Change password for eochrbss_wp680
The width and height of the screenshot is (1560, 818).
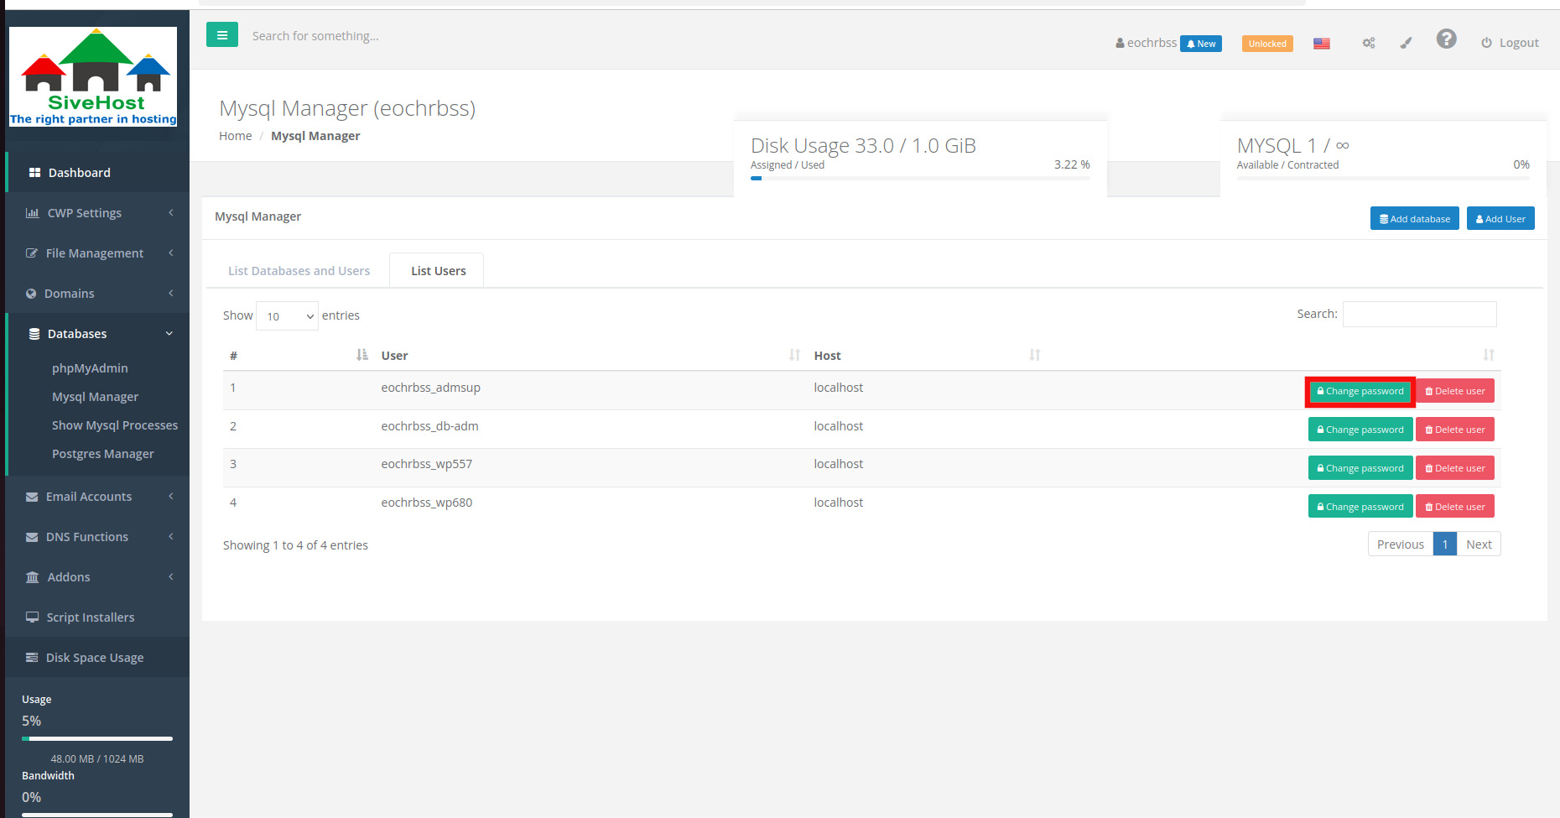(1360, 507)
